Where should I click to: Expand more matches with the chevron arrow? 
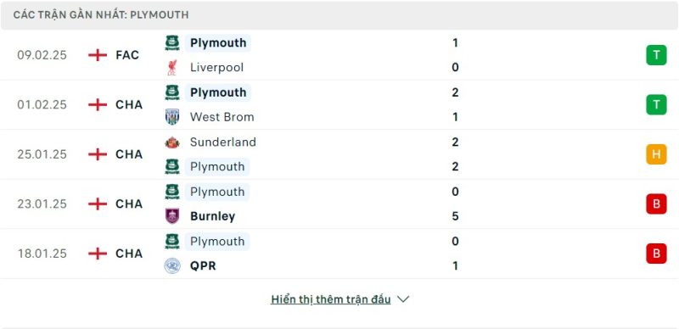pos(403,299)
